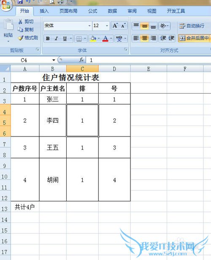
Task: Activate the Format Painter brush
Action: (x=20, y=38)
